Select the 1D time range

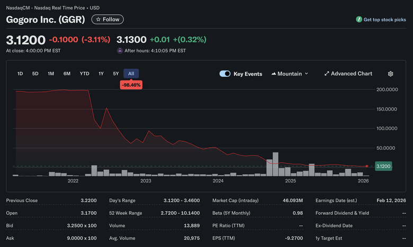click(20, 74)
